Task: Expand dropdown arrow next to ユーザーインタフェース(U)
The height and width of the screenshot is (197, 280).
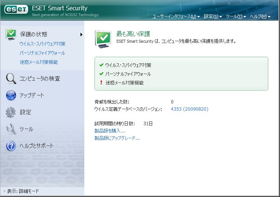Action: click(x=198, y=17)
